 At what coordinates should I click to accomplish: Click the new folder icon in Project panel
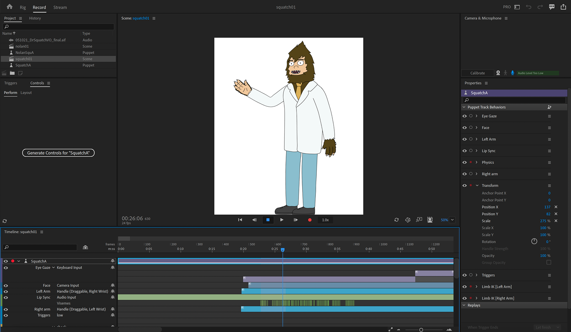click(x=12, y=73)
